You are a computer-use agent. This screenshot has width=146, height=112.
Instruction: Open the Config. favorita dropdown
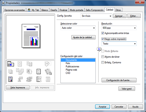(96, 16)
